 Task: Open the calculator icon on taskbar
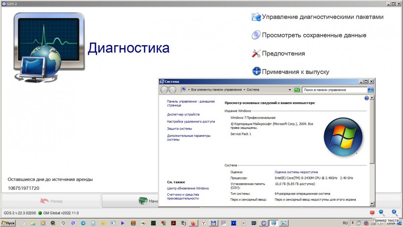(x=93, y=223)
